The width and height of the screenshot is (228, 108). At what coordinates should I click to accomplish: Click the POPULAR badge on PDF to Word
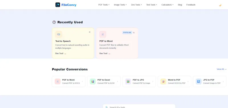click(x=127, y=33)
